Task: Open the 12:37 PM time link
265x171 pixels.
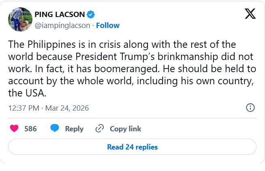Action: [x=24, y=108]
